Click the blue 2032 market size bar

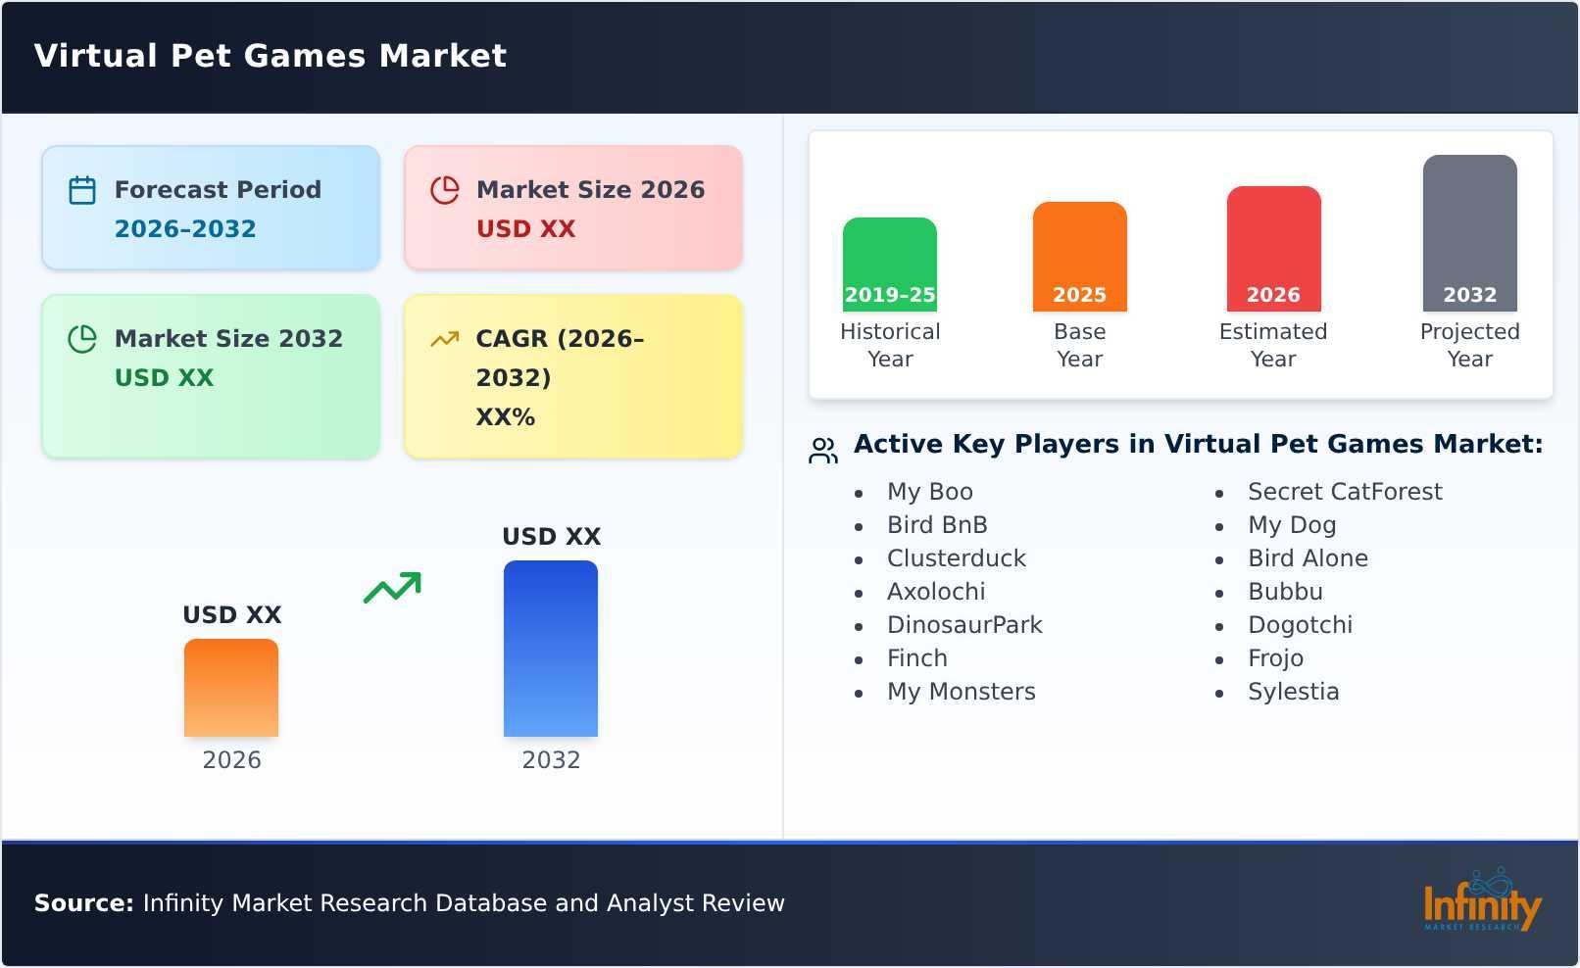click(551, 649)
